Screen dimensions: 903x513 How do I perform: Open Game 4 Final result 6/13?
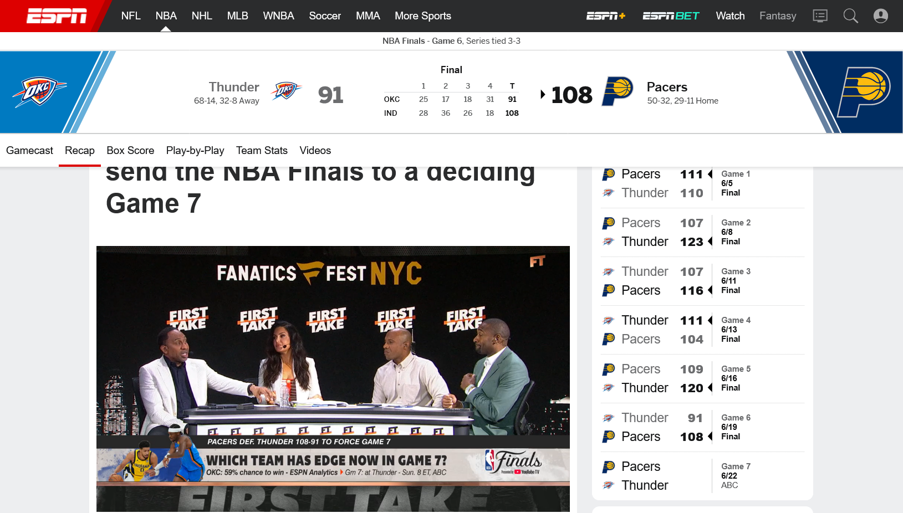click(736, 330)
